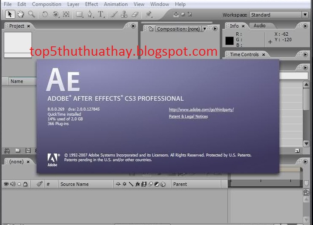Select the Pen tool
Viewport: 313px width, 225px height.
[90, 14]
